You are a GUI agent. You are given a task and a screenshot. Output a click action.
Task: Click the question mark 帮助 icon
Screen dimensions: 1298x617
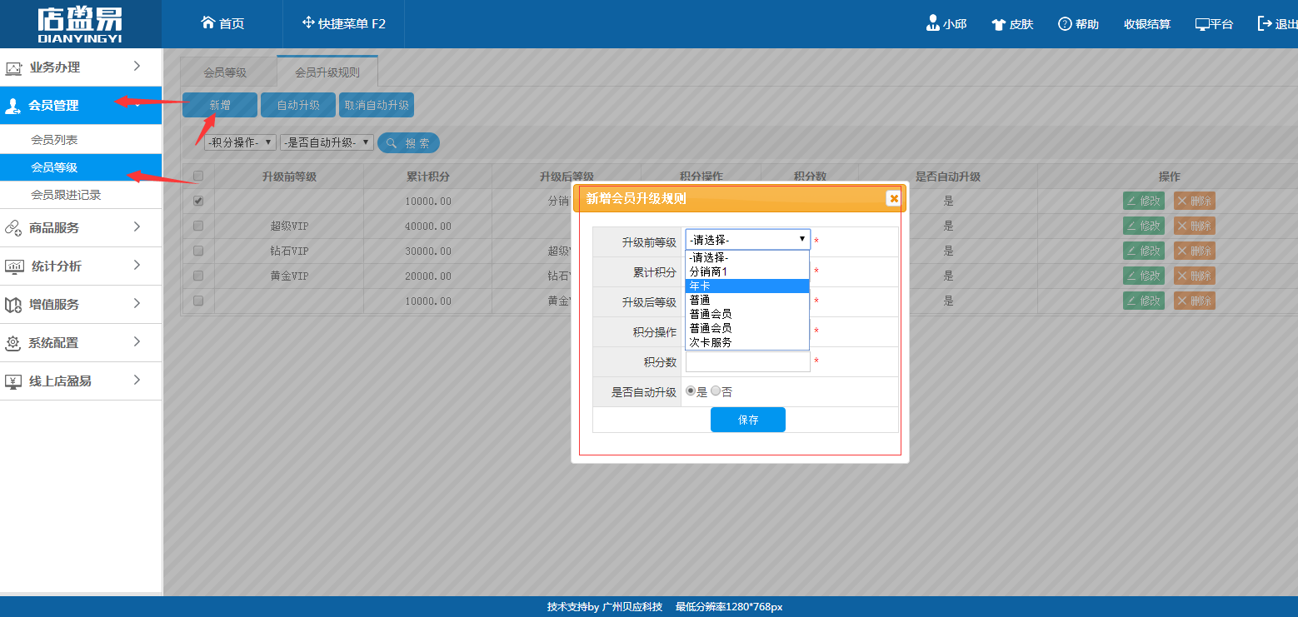1065,23
